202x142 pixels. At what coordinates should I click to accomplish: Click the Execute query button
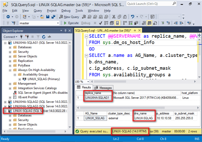pos(71,23)
